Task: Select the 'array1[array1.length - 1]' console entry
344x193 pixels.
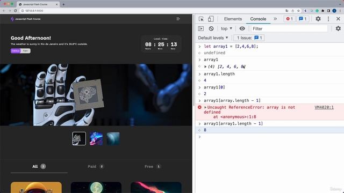Action: tap(233, 124)
